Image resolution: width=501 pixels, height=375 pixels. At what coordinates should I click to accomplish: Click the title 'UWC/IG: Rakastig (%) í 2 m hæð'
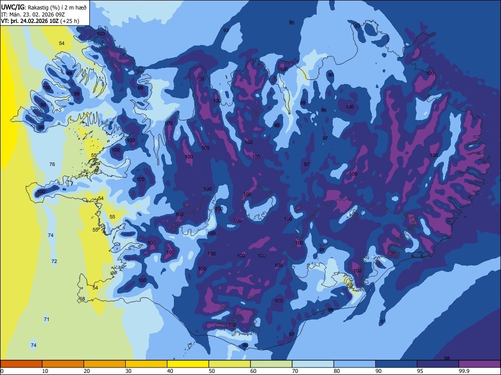tap(44, 7)
